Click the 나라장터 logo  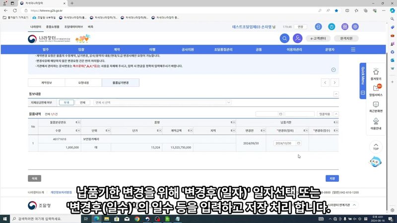pos(49,39)
